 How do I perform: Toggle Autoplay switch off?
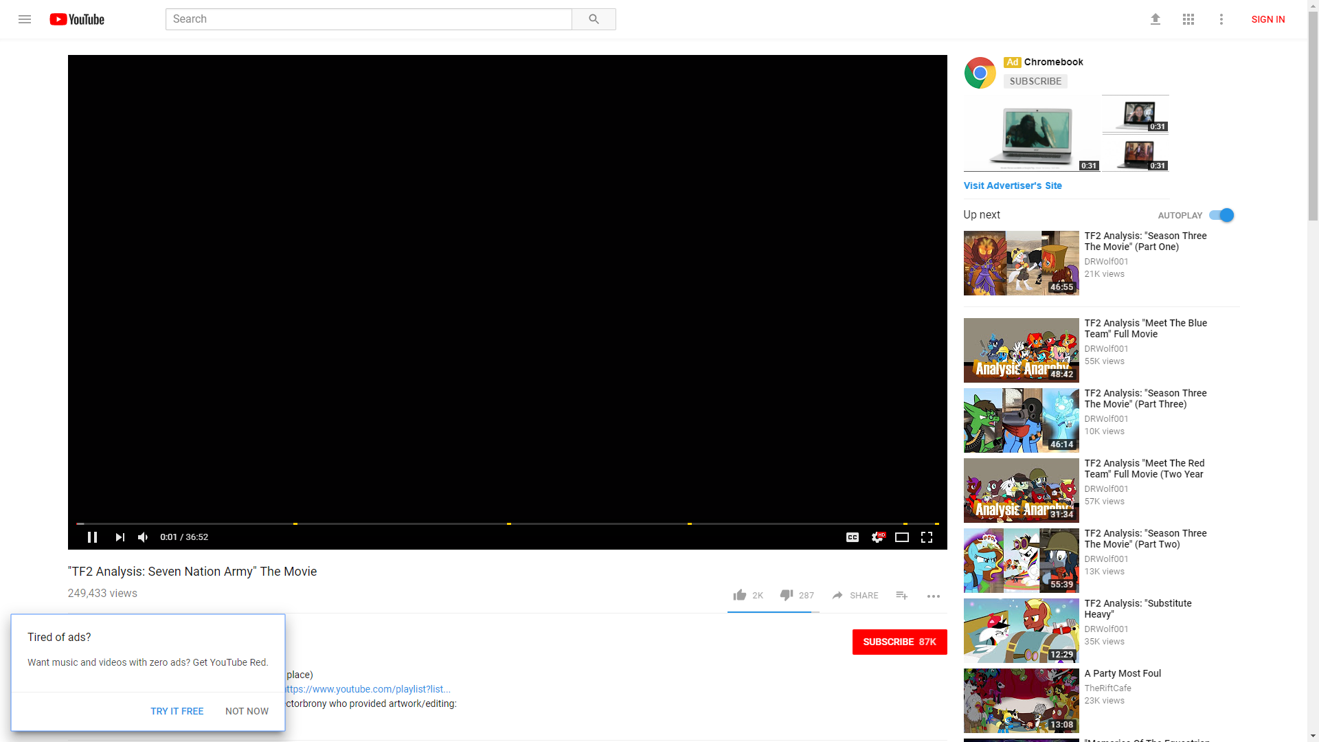(x=1222, y=215)
